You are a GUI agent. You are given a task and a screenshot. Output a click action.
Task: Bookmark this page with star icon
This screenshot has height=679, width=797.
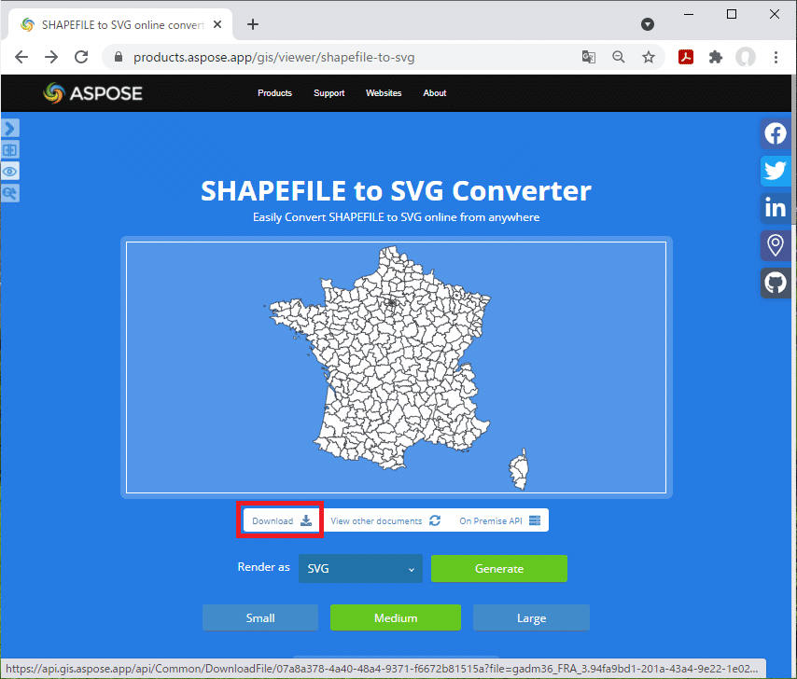coord(648,57)
